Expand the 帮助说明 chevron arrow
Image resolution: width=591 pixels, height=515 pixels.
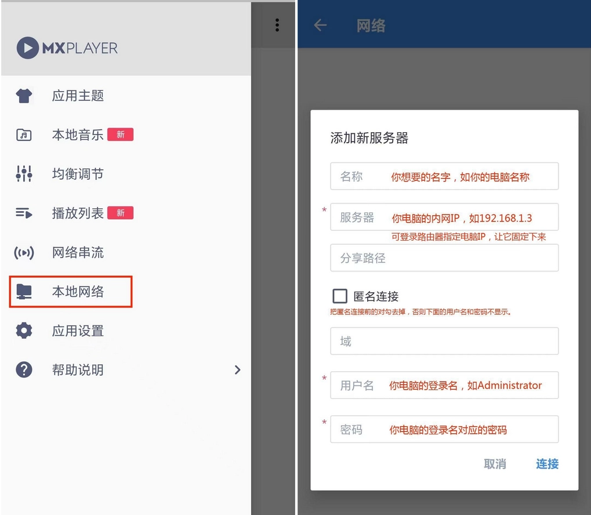(x=237, y=370)
